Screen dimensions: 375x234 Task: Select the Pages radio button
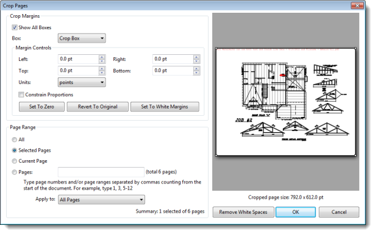[x=15, y=172]
